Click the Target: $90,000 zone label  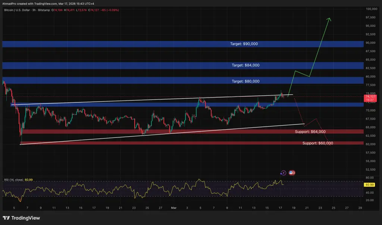pos(244,44)
